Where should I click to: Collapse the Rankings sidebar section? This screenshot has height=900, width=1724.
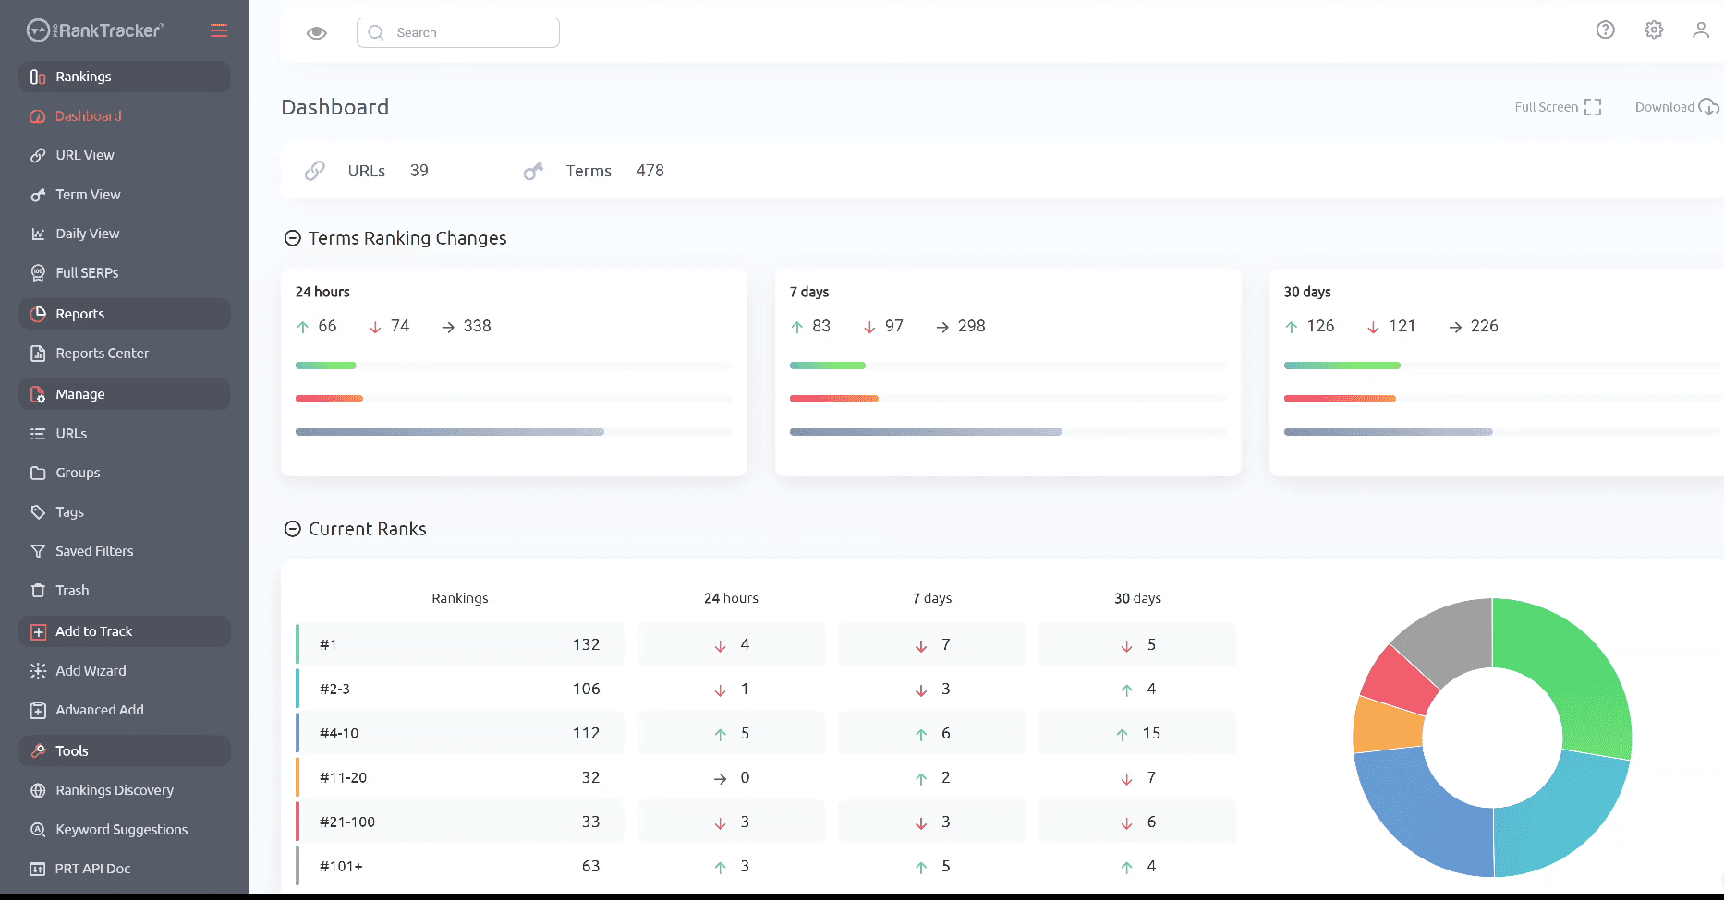point(125,77)
